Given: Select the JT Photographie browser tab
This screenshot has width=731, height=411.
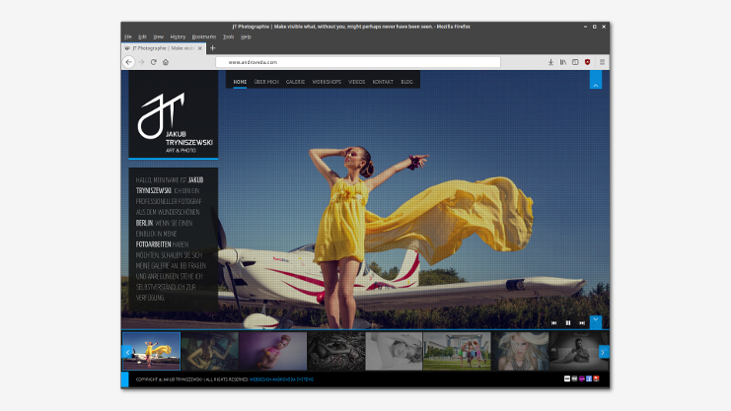Looking at the screenshot, I should pyautogui.click(x=163, y=48).
